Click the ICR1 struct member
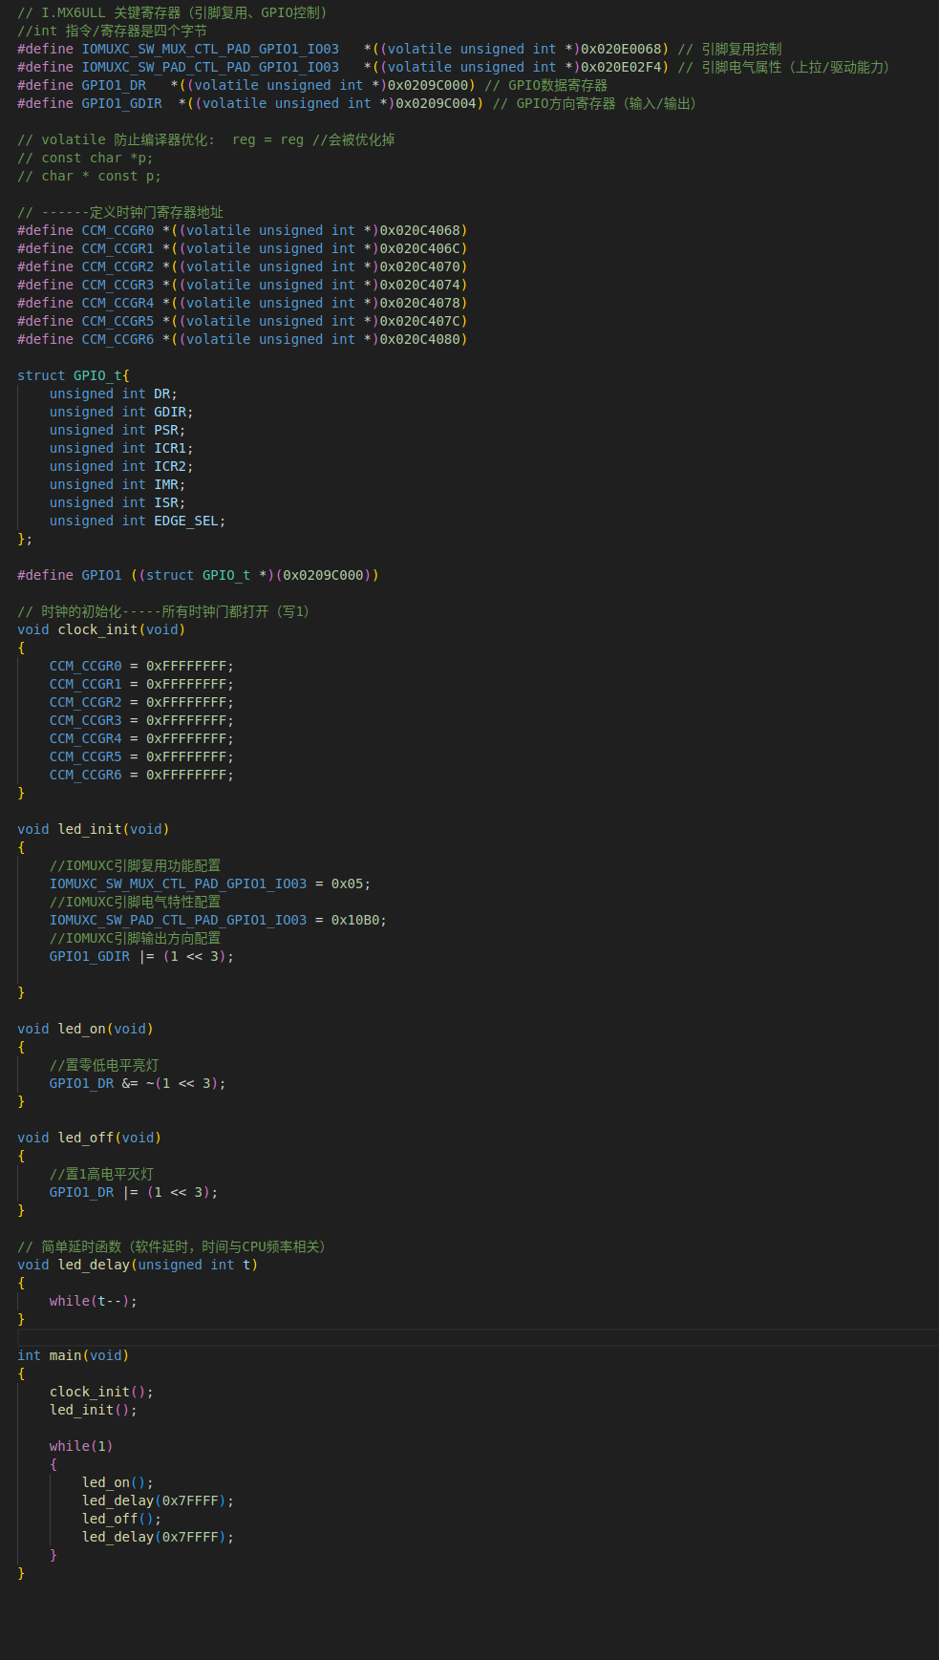Viewport: 939px width, 1660px height. click(x=170, y=448)
